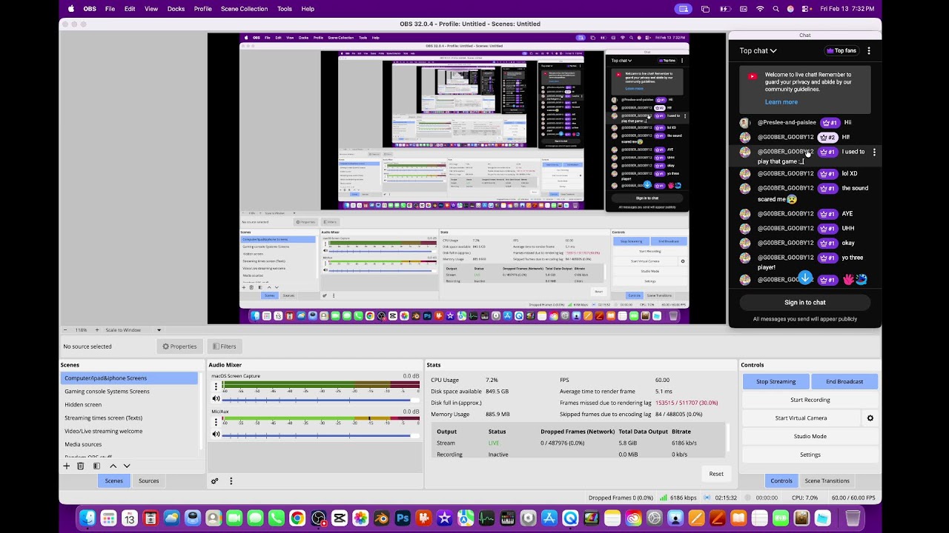This screenshot has width=949, height=533.
Task: Select Streaming times screen (Texts) scene
Action: click(129, 418)
